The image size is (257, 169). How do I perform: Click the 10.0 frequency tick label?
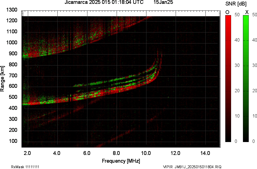[146, 153]
